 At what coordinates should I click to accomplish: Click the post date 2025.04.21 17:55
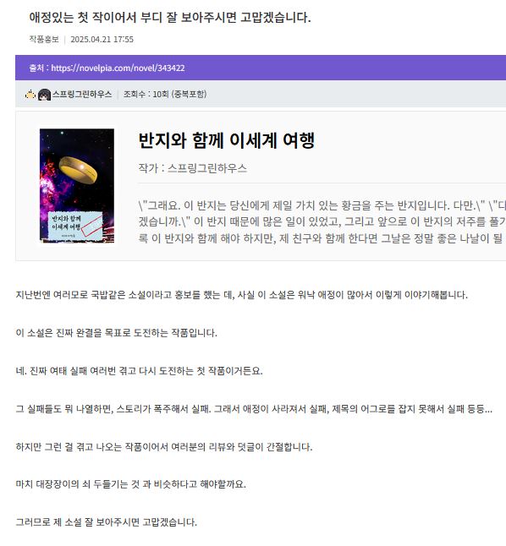(102, 40)
